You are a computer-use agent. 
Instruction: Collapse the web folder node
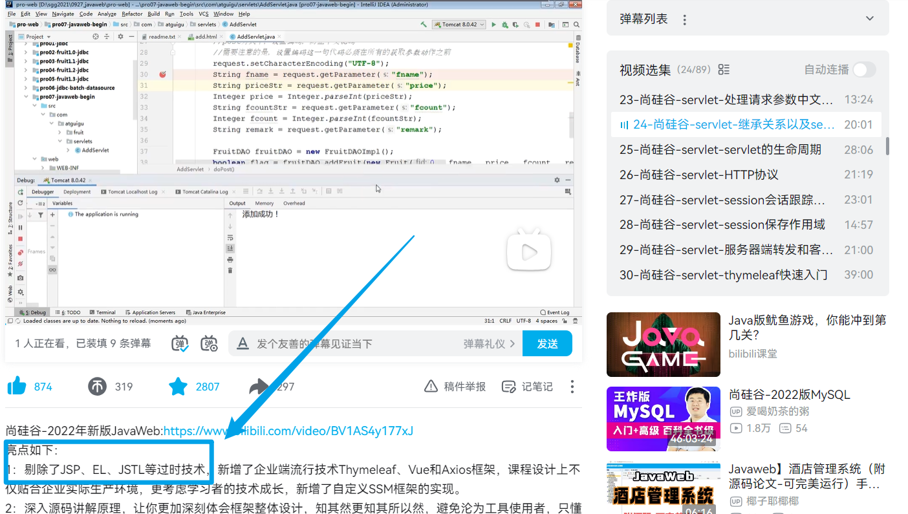[35, 159]
